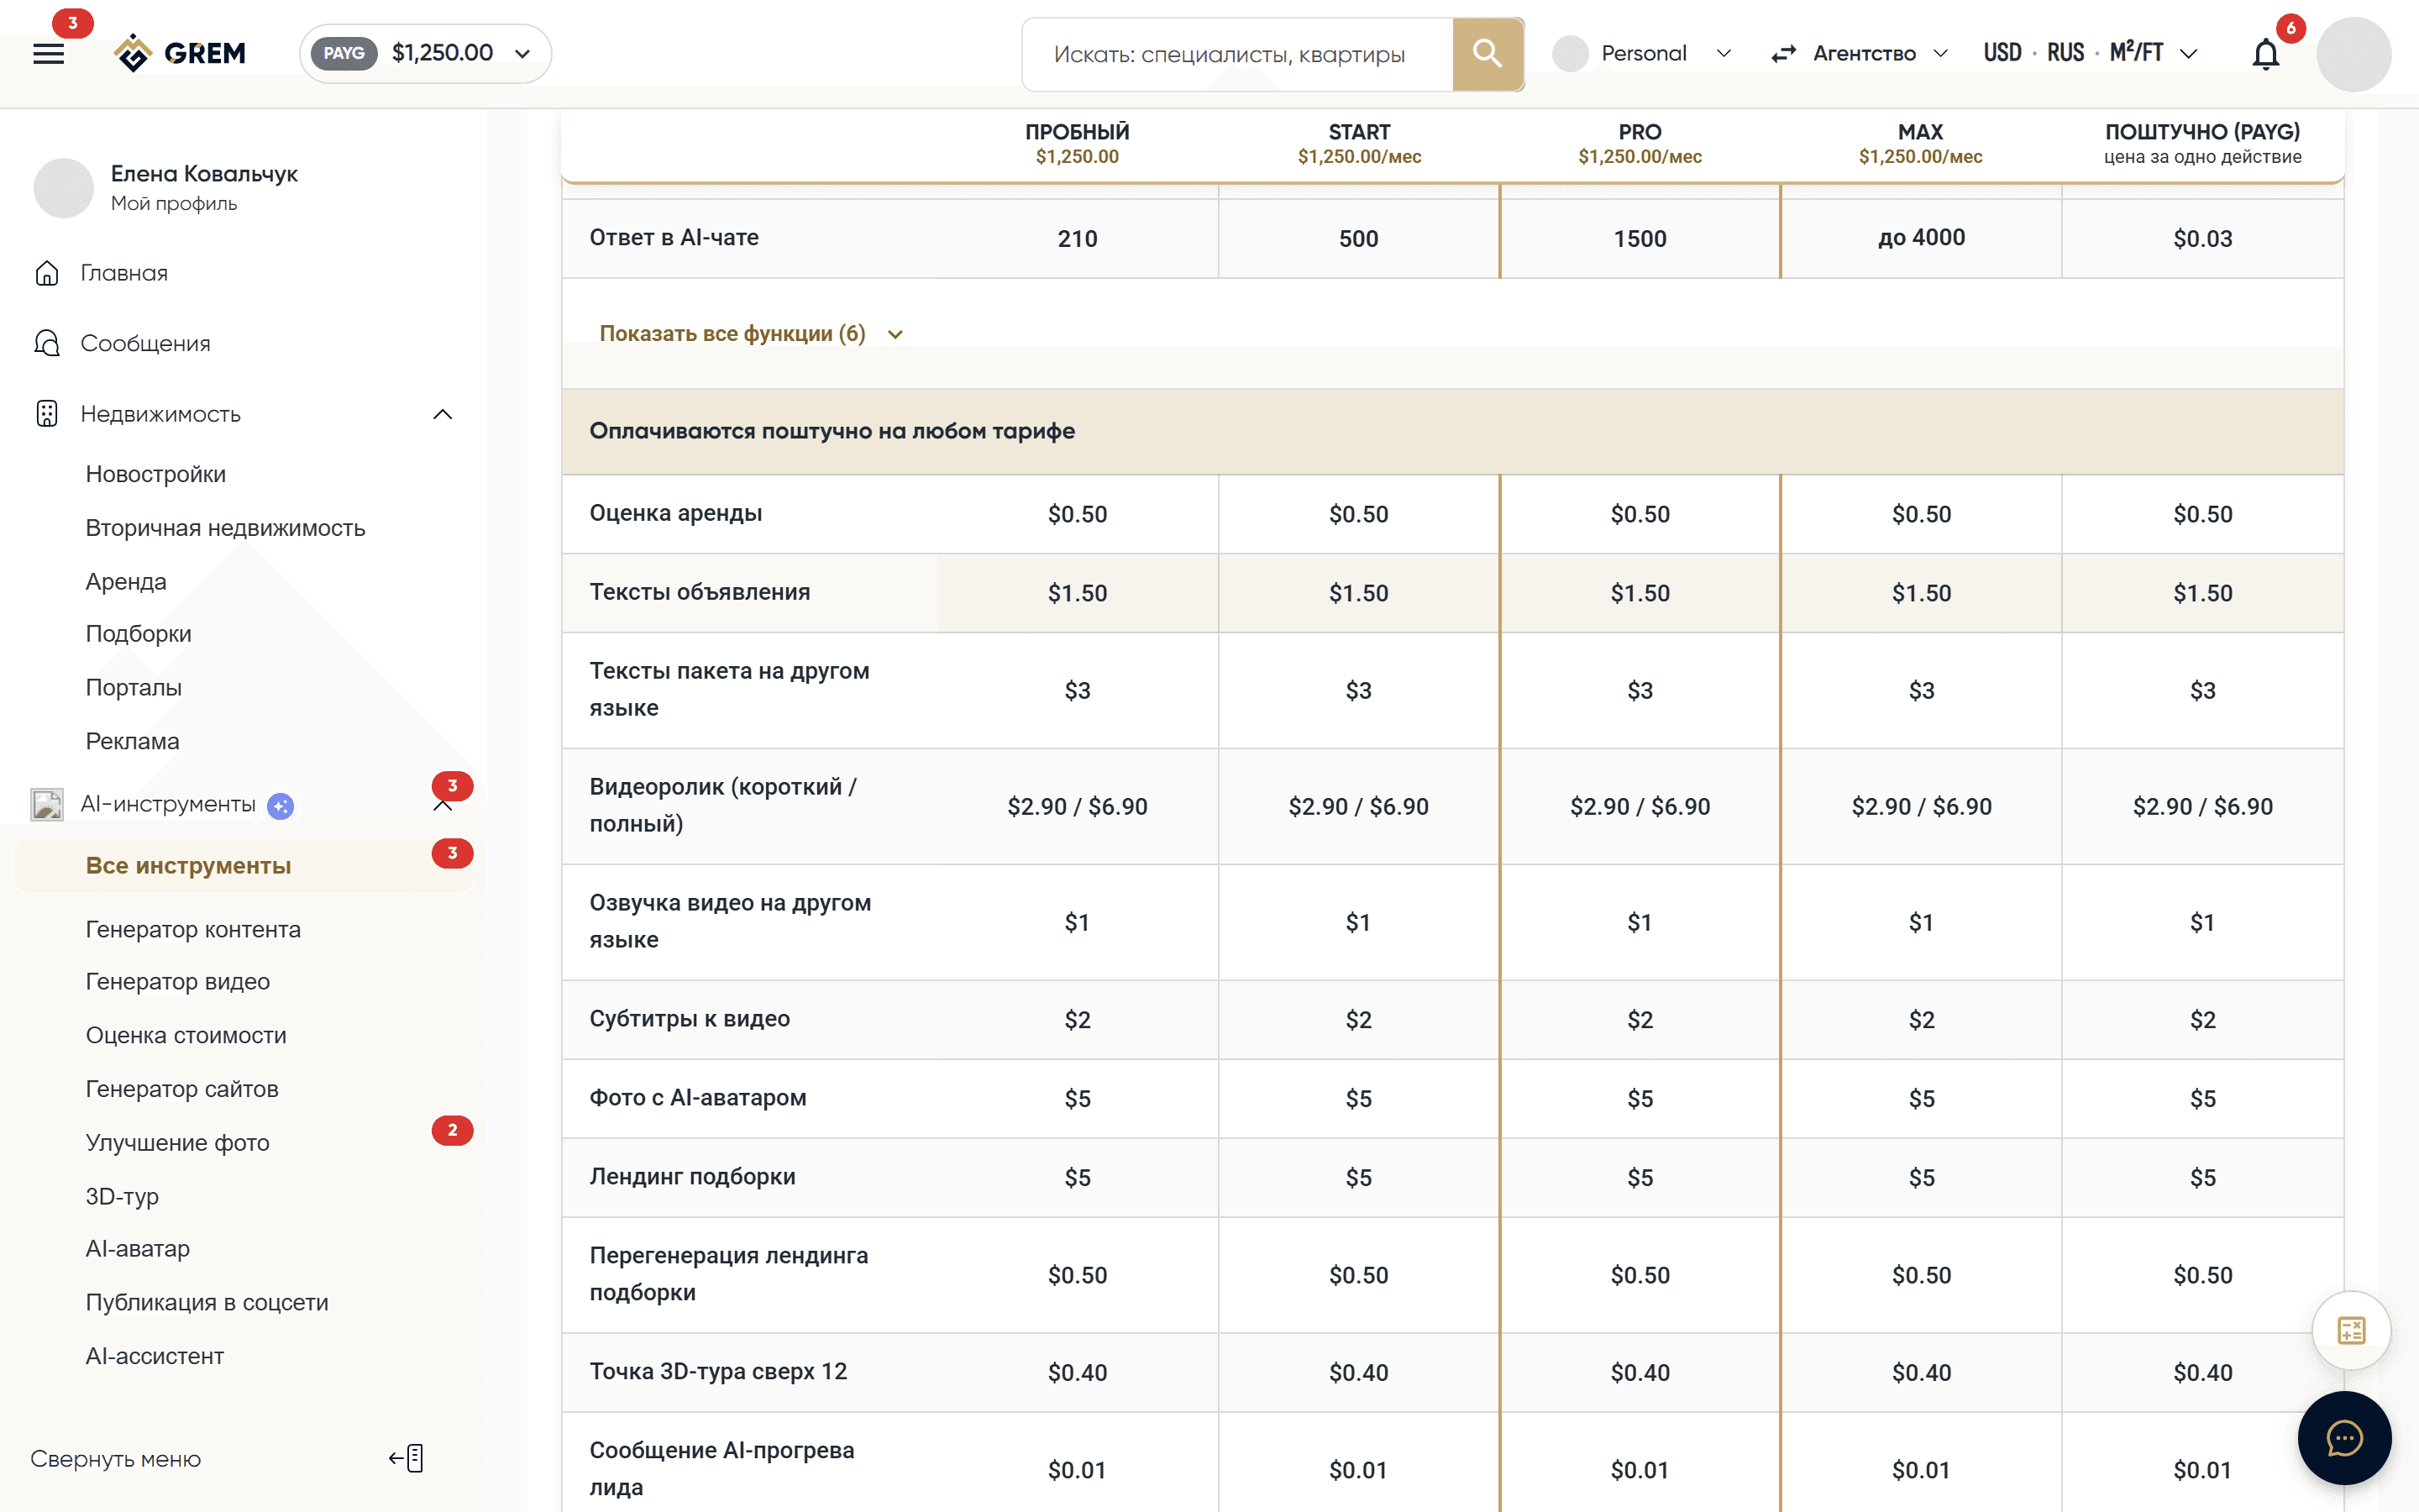This screenshot has width=2419, height=1512.
Task: Click the PRO plan column header
Action: pos(1640,144)
